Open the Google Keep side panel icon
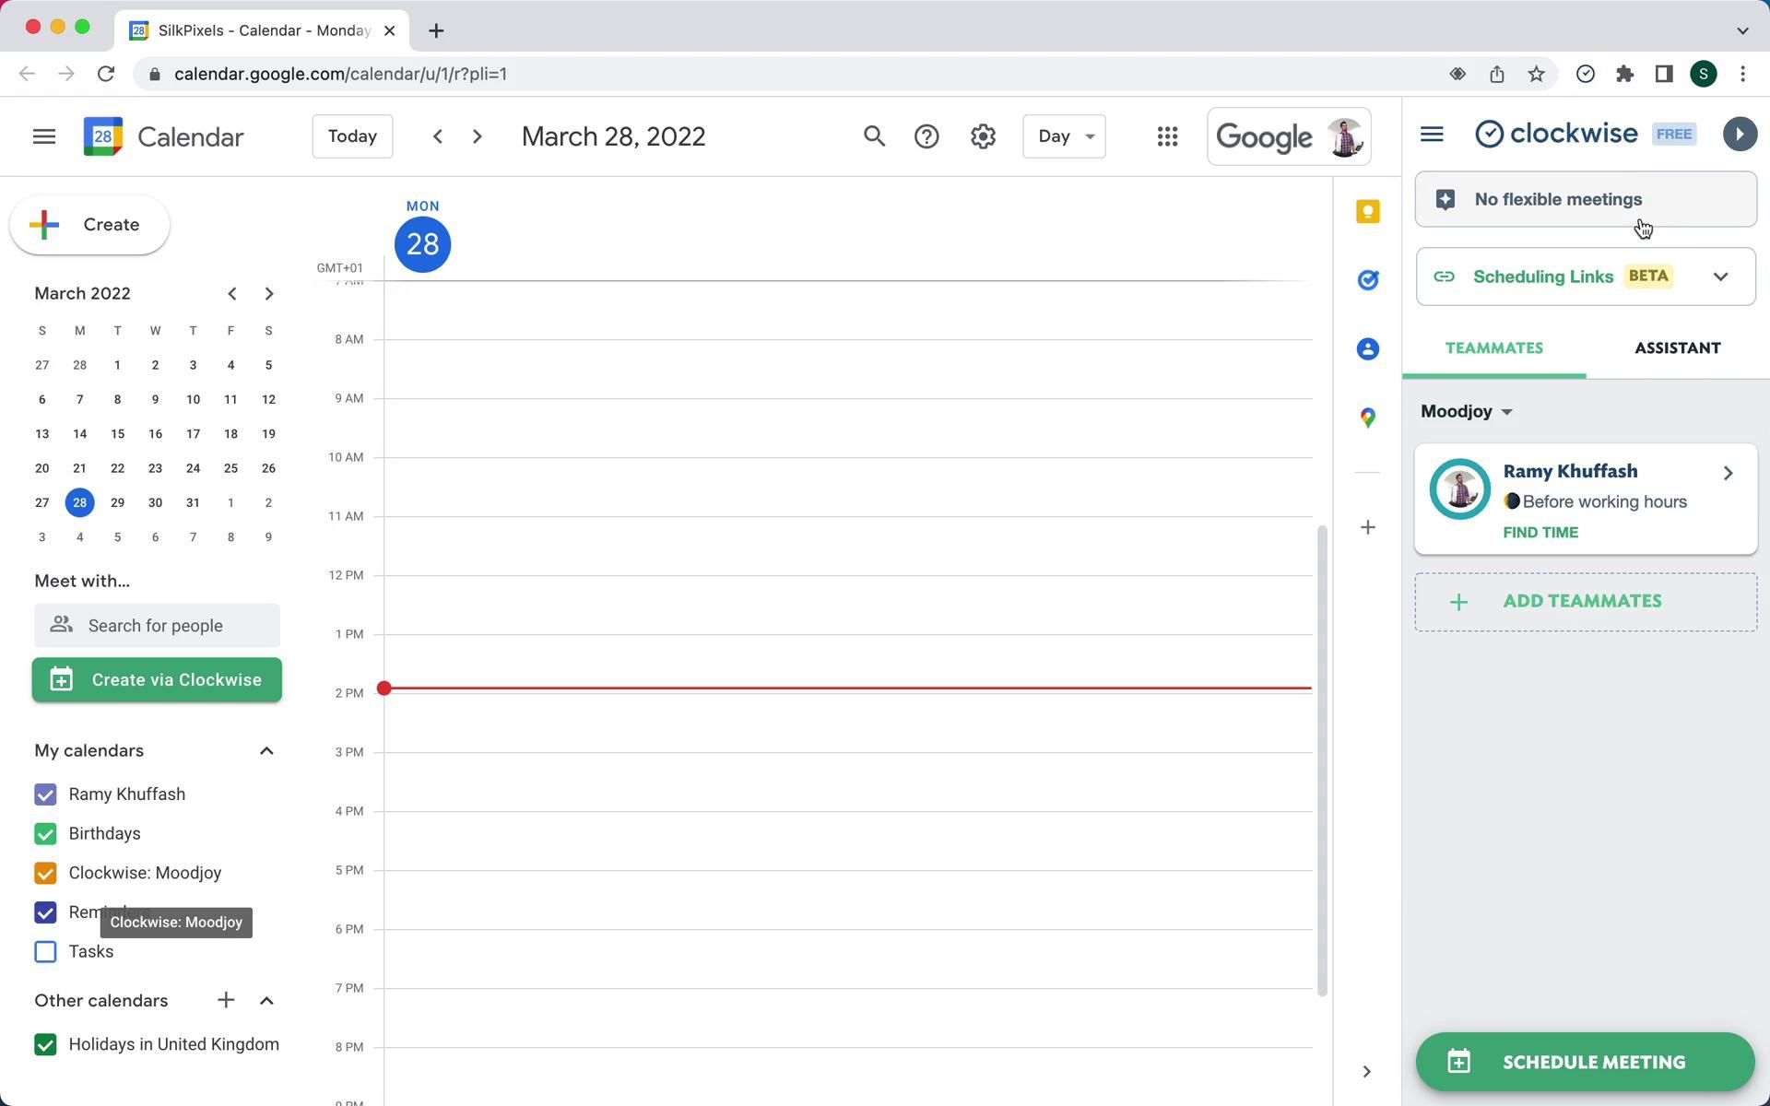Viewport: 1770px width, 1106px height. pos(1368,212)
